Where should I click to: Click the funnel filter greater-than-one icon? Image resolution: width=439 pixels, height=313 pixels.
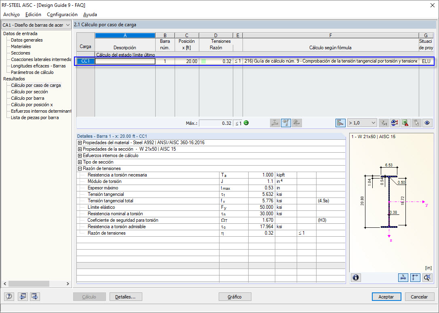coord(383,123)
